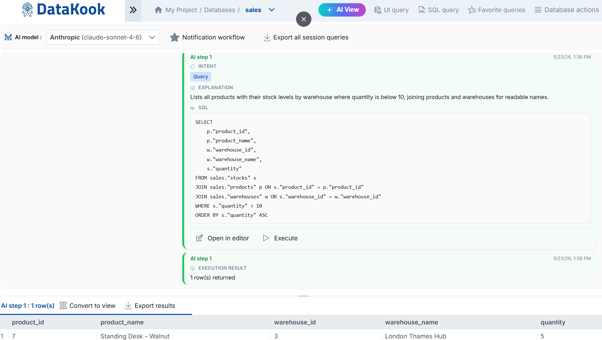
Task: Click Open in editor
Action: (222, 238)
